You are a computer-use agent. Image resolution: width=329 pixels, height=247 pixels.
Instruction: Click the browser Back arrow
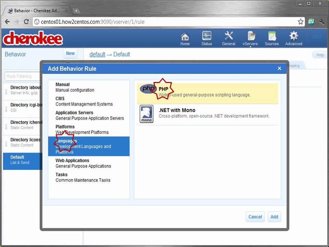(7, 22)
